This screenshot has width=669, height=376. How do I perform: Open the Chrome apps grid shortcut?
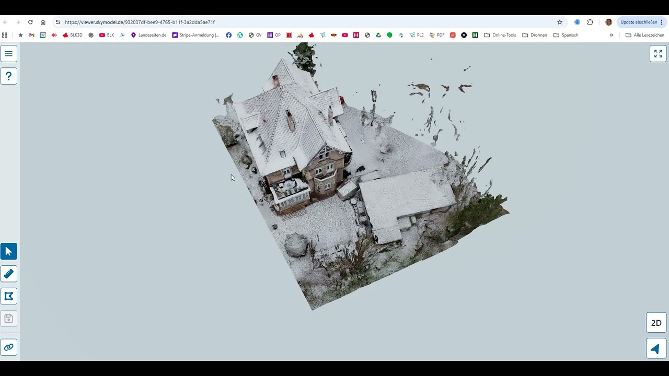coord(5,35)
